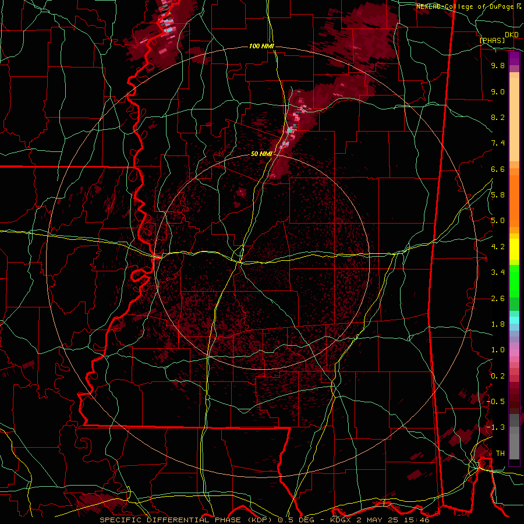Click the 3.4 scale value

tap(498, 272)
